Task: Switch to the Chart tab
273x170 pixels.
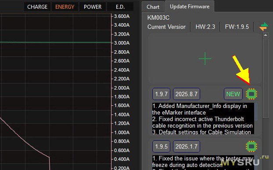Action: click(153, 7)
